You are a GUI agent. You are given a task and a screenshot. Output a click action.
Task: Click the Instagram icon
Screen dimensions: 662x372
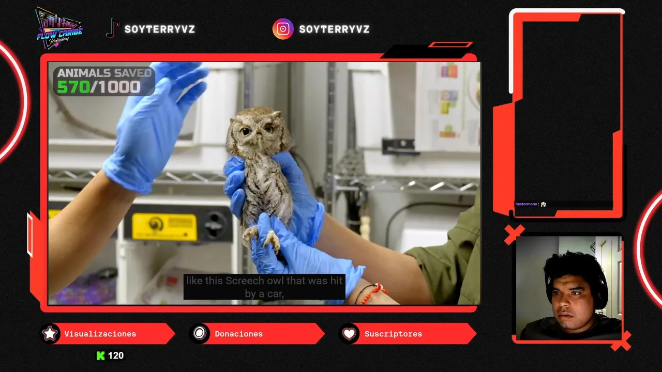(x=283, y=29)
